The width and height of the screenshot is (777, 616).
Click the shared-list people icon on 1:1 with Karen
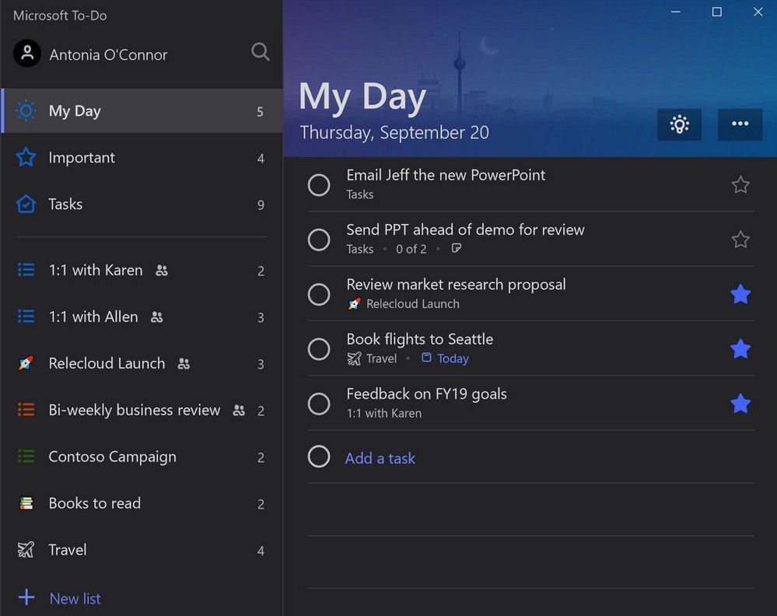(x=161, y=270)
